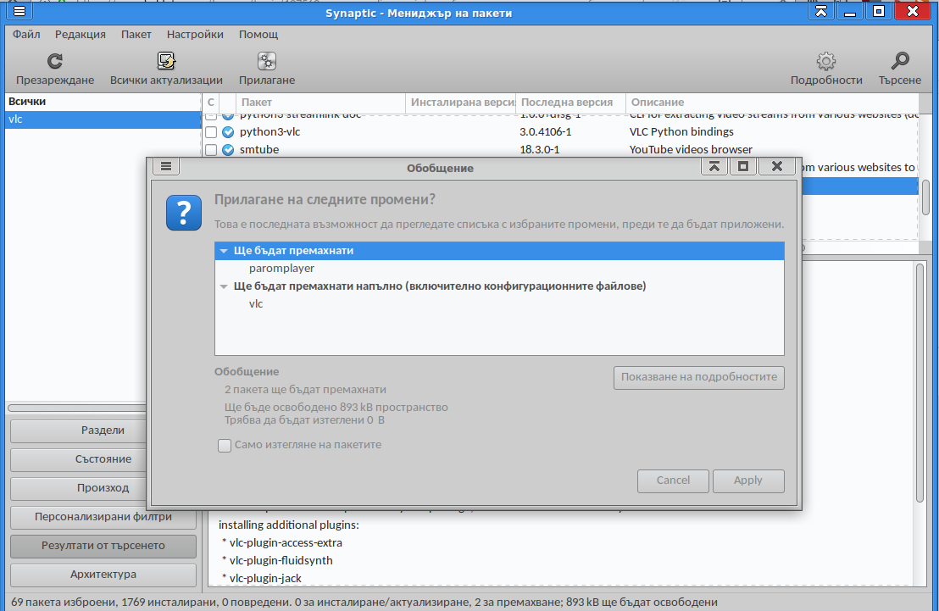The image size is (939, 611).
Task: Select the 'vlc' search entry in sidebar
Action: [103, 119]
